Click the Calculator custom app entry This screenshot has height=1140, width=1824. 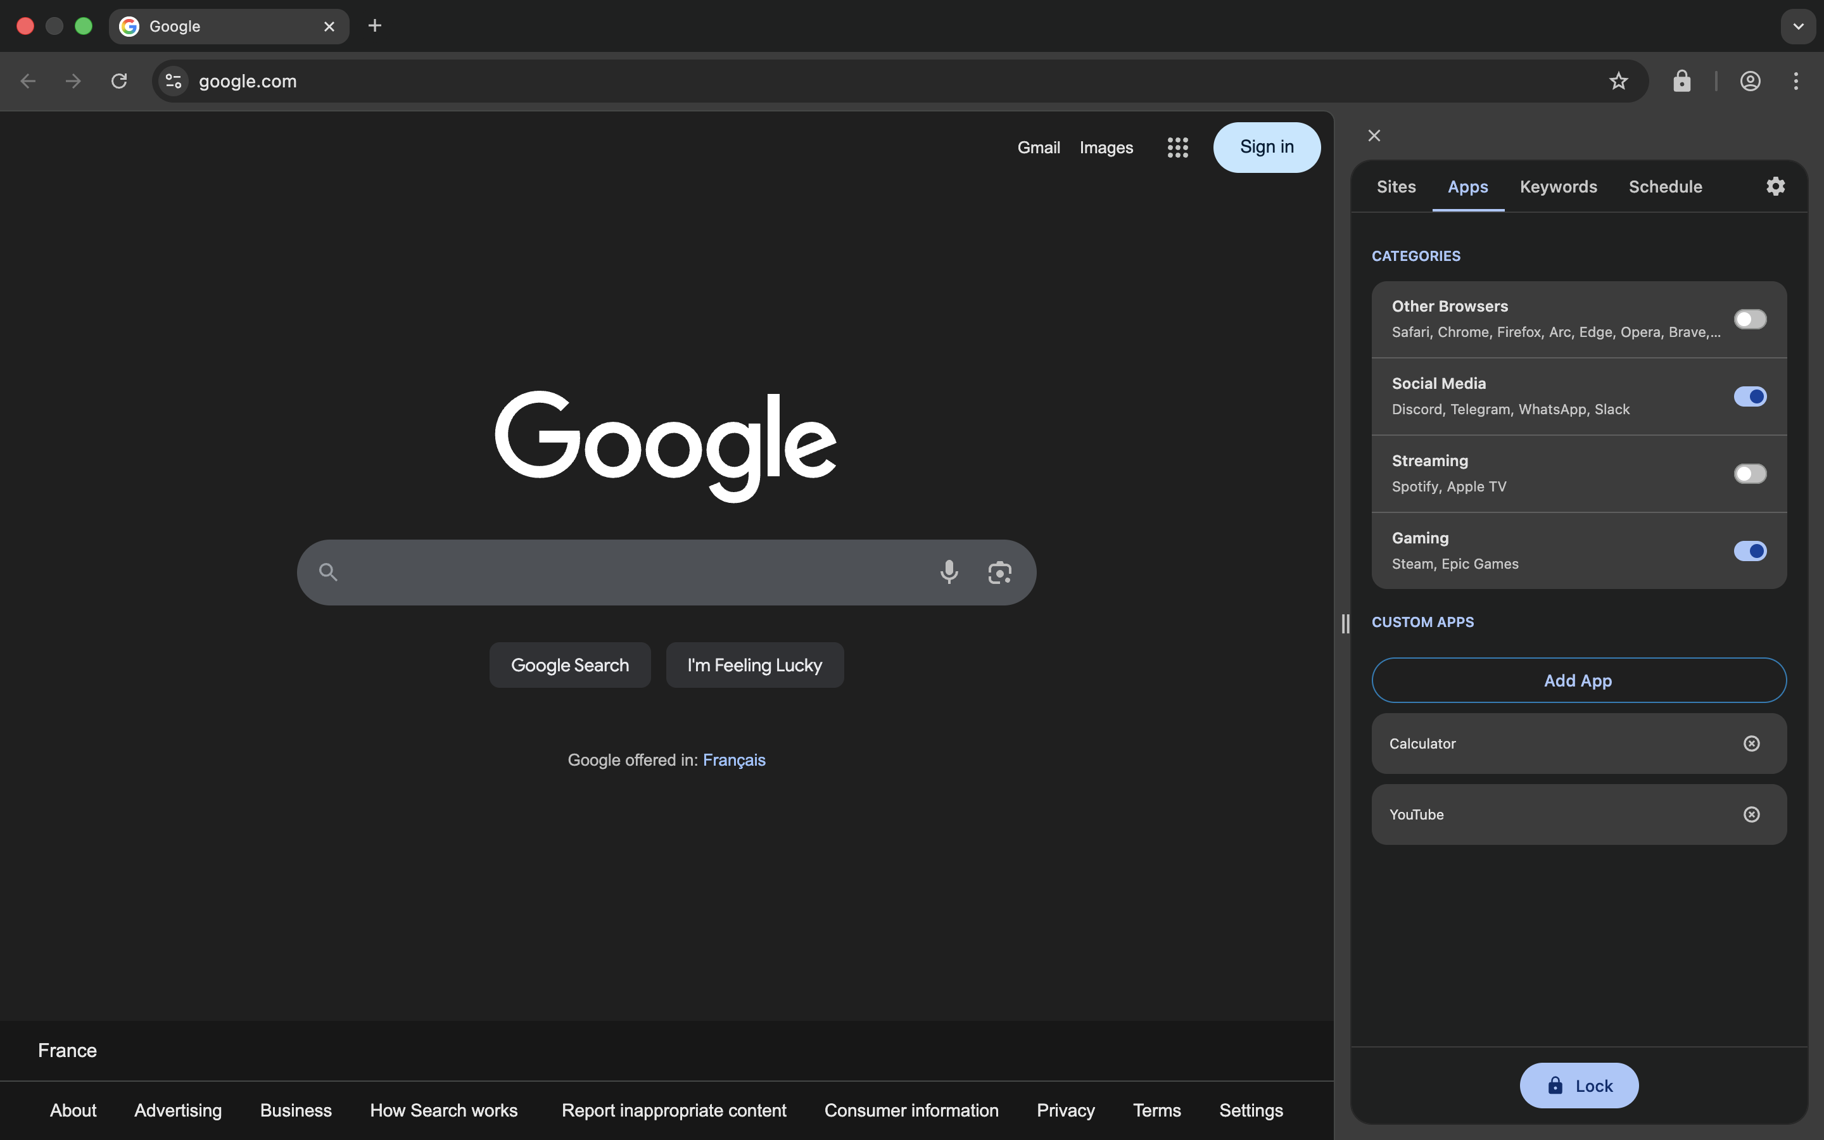(x=1578, y=744)
